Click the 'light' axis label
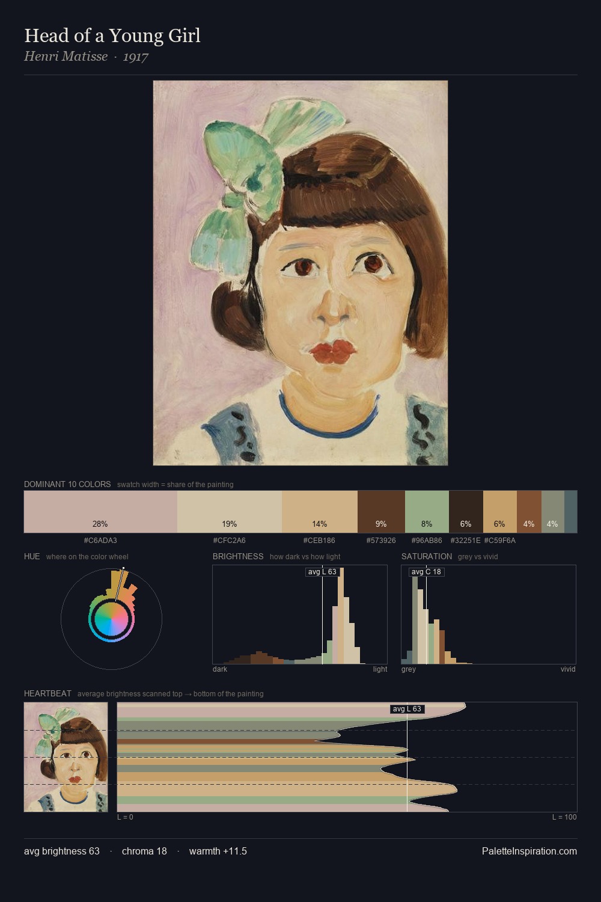The image size is (601, 902). [380, 669]
